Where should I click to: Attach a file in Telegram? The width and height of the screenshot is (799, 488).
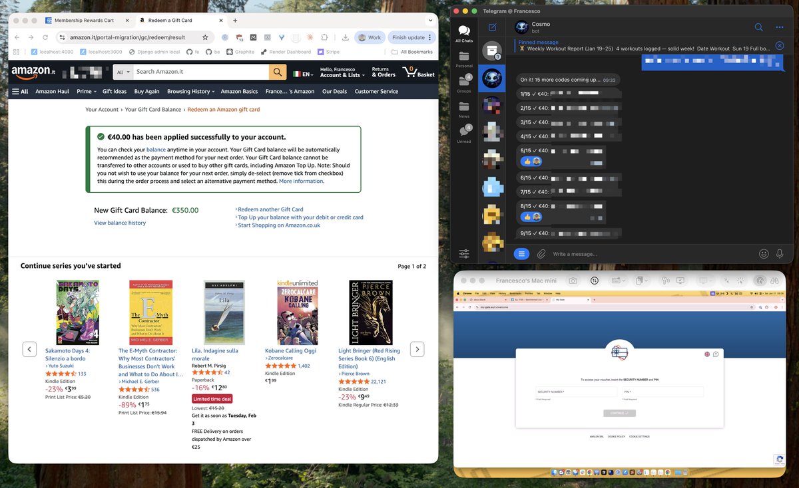542,254
